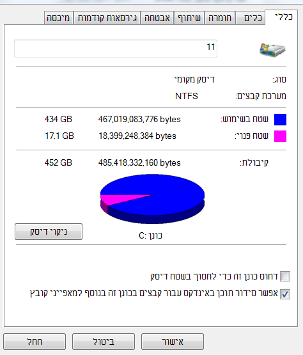
Task: Select the מיכסה (Quota) tab
Action: 59,18
